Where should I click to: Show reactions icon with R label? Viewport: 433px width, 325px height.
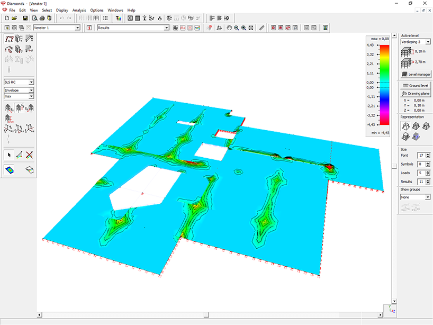(x=9, y=49)
